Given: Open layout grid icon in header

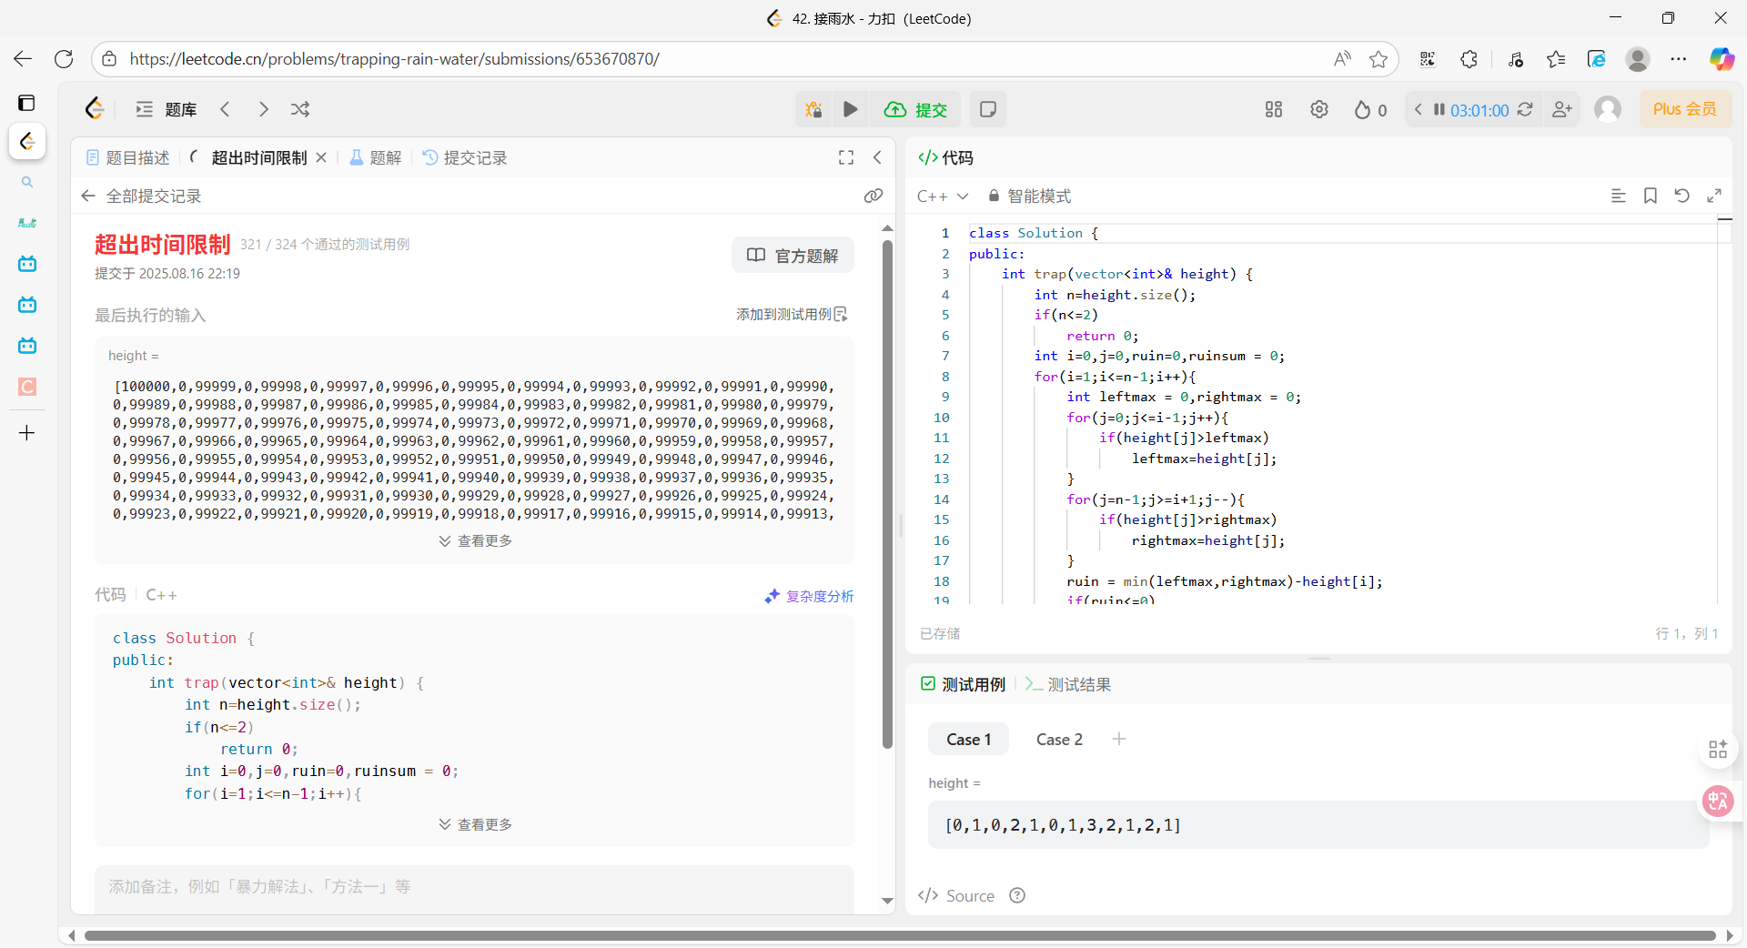Looking at the screenshot, I should [1274, 109].
